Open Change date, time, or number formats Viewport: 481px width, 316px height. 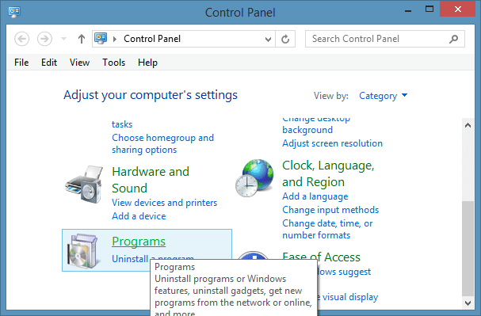point(327,229)
